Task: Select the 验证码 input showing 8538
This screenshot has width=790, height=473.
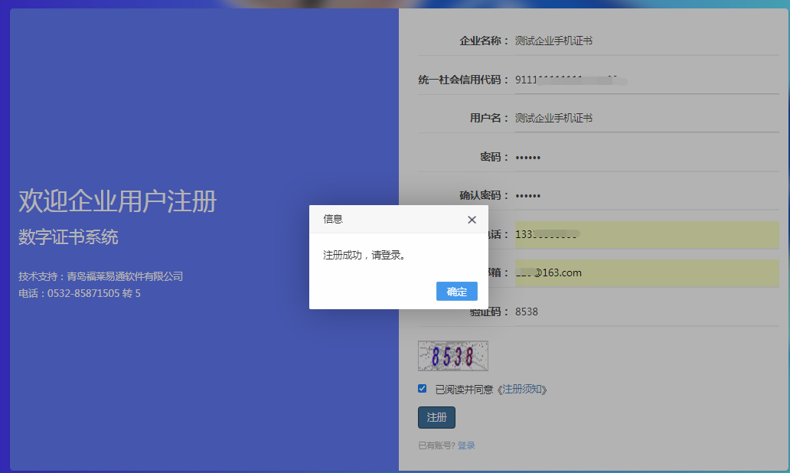Action: click(x=646, y=312)
